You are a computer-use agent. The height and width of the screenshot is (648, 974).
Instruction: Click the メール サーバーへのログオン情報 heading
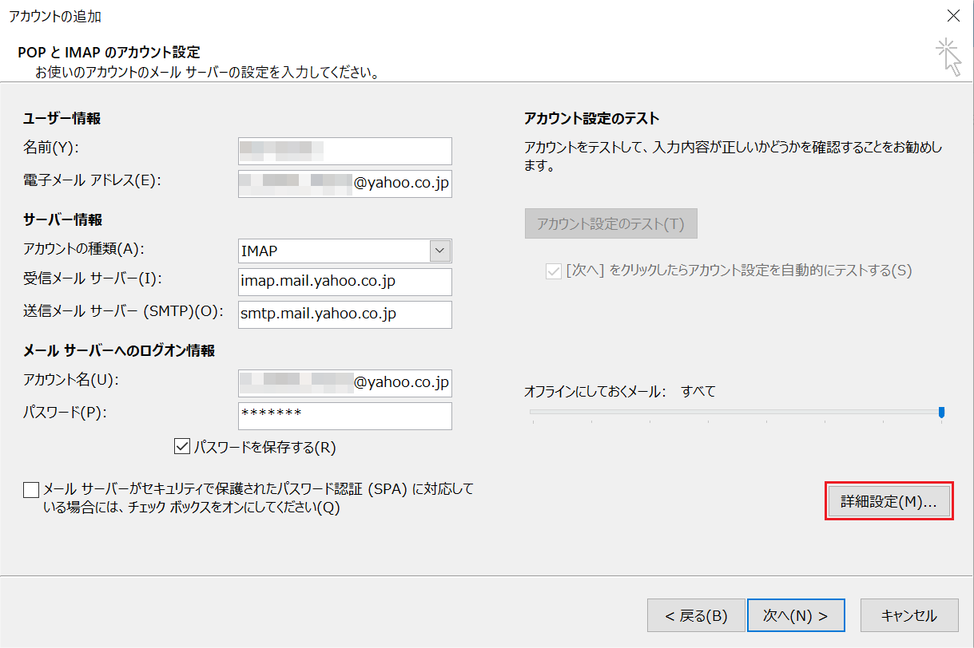119,350
